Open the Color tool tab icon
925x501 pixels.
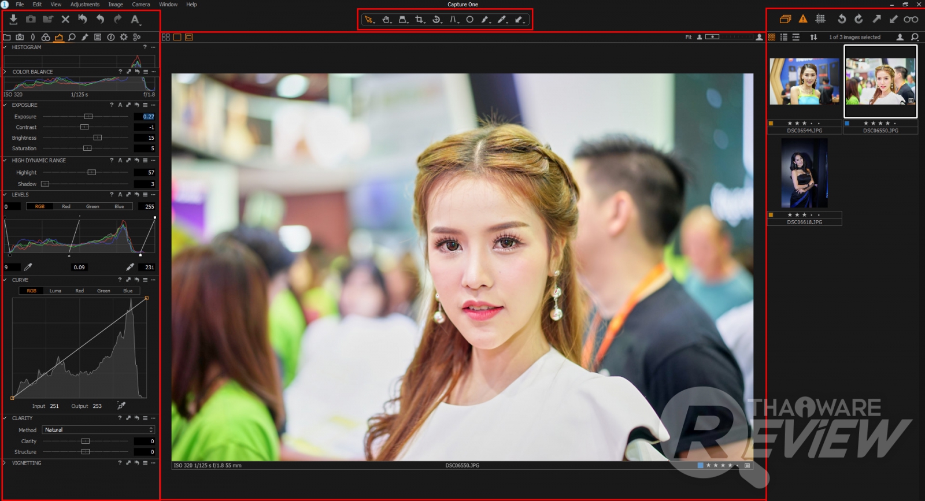pos(46,37)
